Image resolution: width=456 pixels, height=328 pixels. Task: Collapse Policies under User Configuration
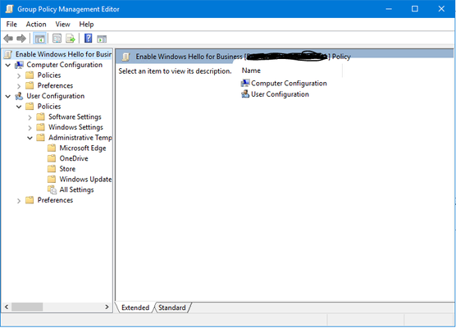19,107
